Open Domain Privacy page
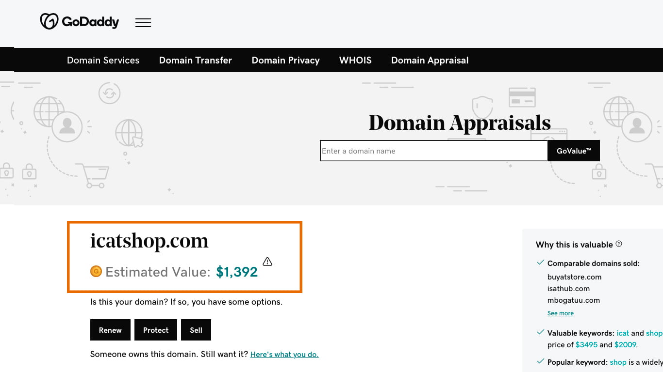The width and height of the screenshot is (663, 372). (285, 61)
